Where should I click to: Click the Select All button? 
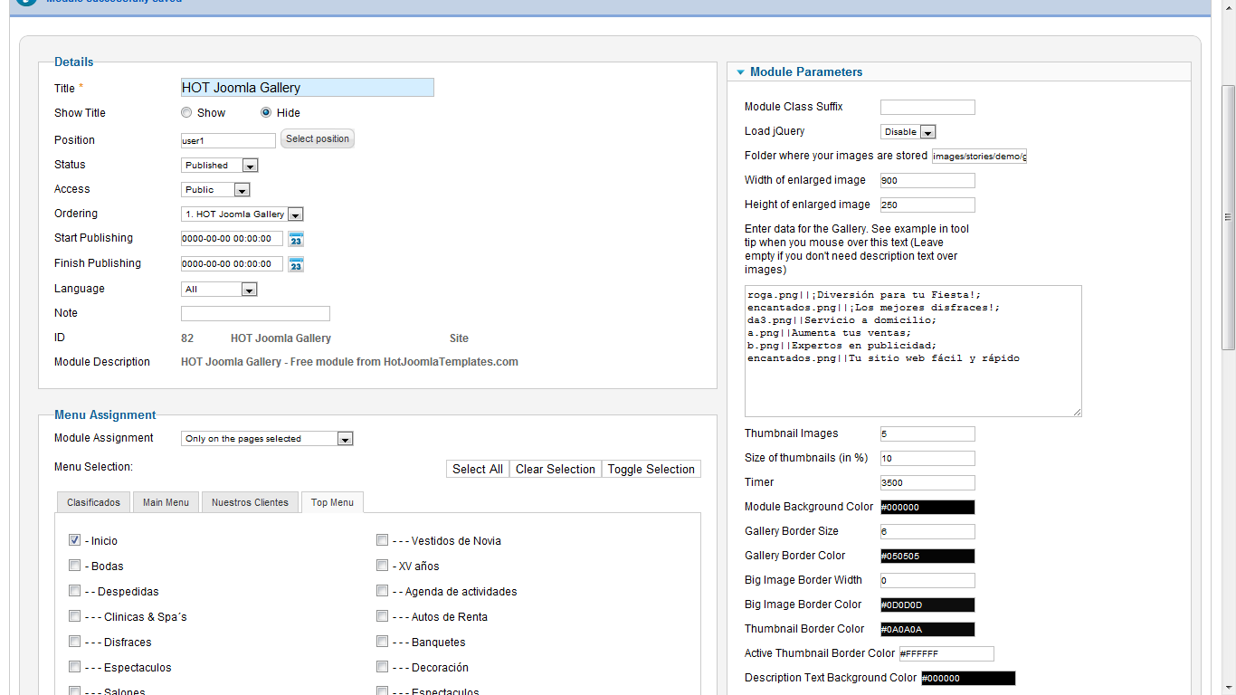478,469
